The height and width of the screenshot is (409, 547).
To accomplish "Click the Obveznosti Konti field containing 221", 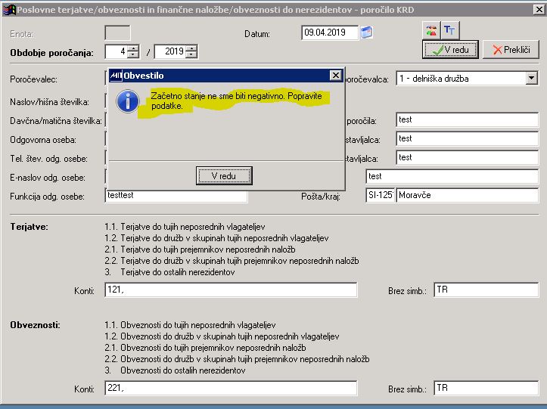I will (231, 388).
